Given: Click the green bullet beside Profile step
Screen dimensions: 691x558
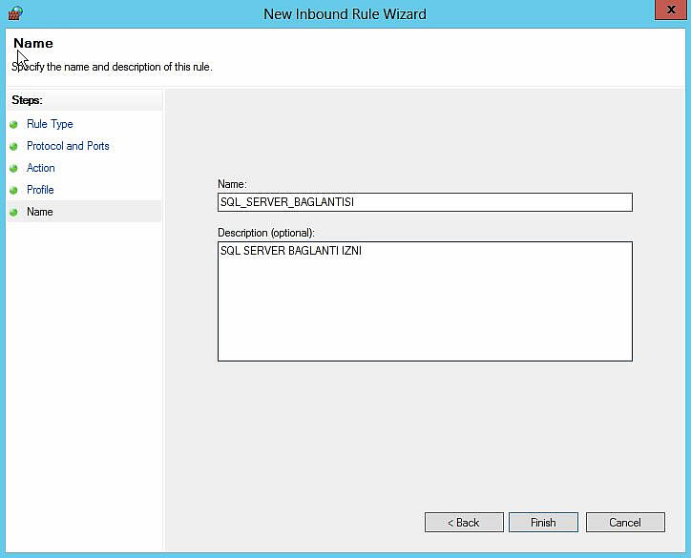Looking at the screenshot, I should coord(14,191).
